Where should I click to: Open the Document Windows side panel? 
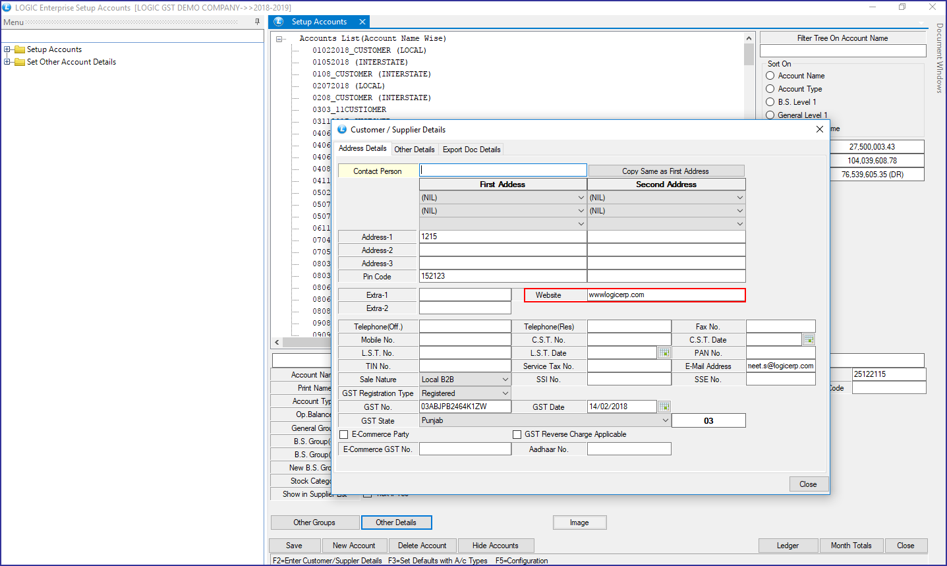(940, 58)
